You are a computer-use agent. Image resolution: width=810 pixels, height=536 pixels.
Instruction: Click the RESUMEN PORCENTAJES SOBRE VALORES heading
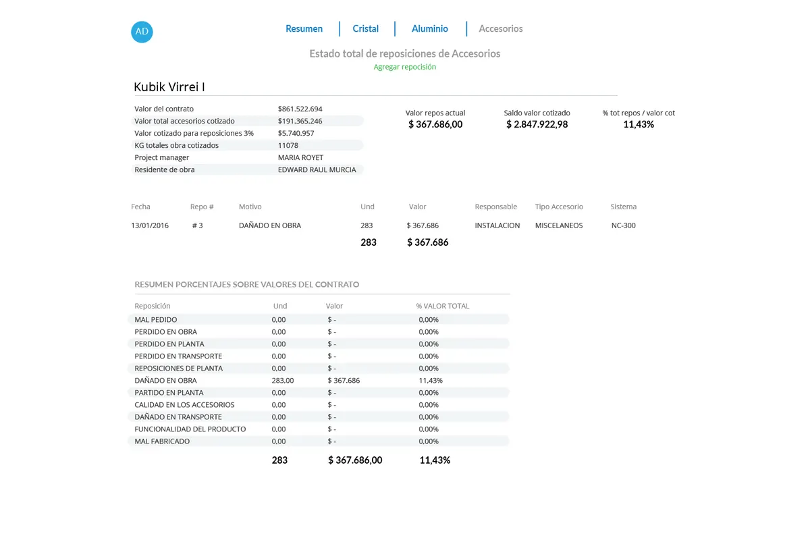click(x=247, y=285)
